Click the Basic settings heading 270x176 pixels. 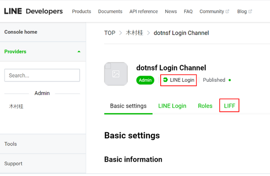coord(132,136)
